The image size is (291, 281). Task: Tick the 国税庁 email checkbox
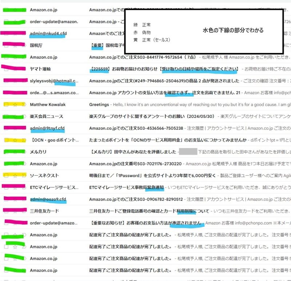coord(6,45)
